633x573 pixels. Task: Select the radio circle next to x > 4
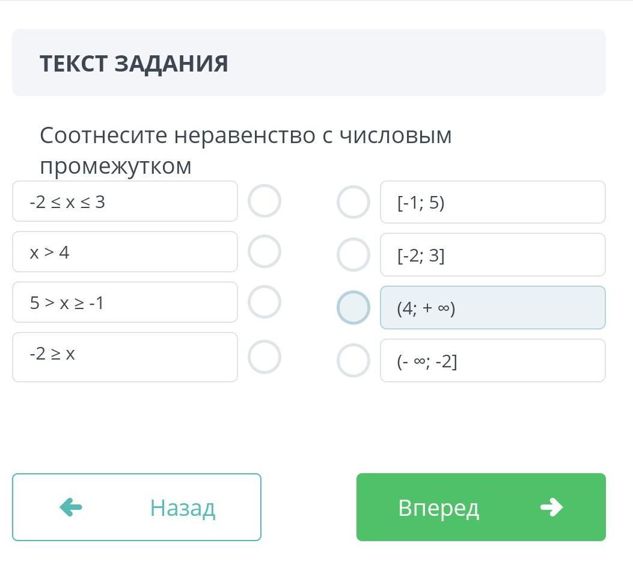pyautogui.click(x=265, y=251)
